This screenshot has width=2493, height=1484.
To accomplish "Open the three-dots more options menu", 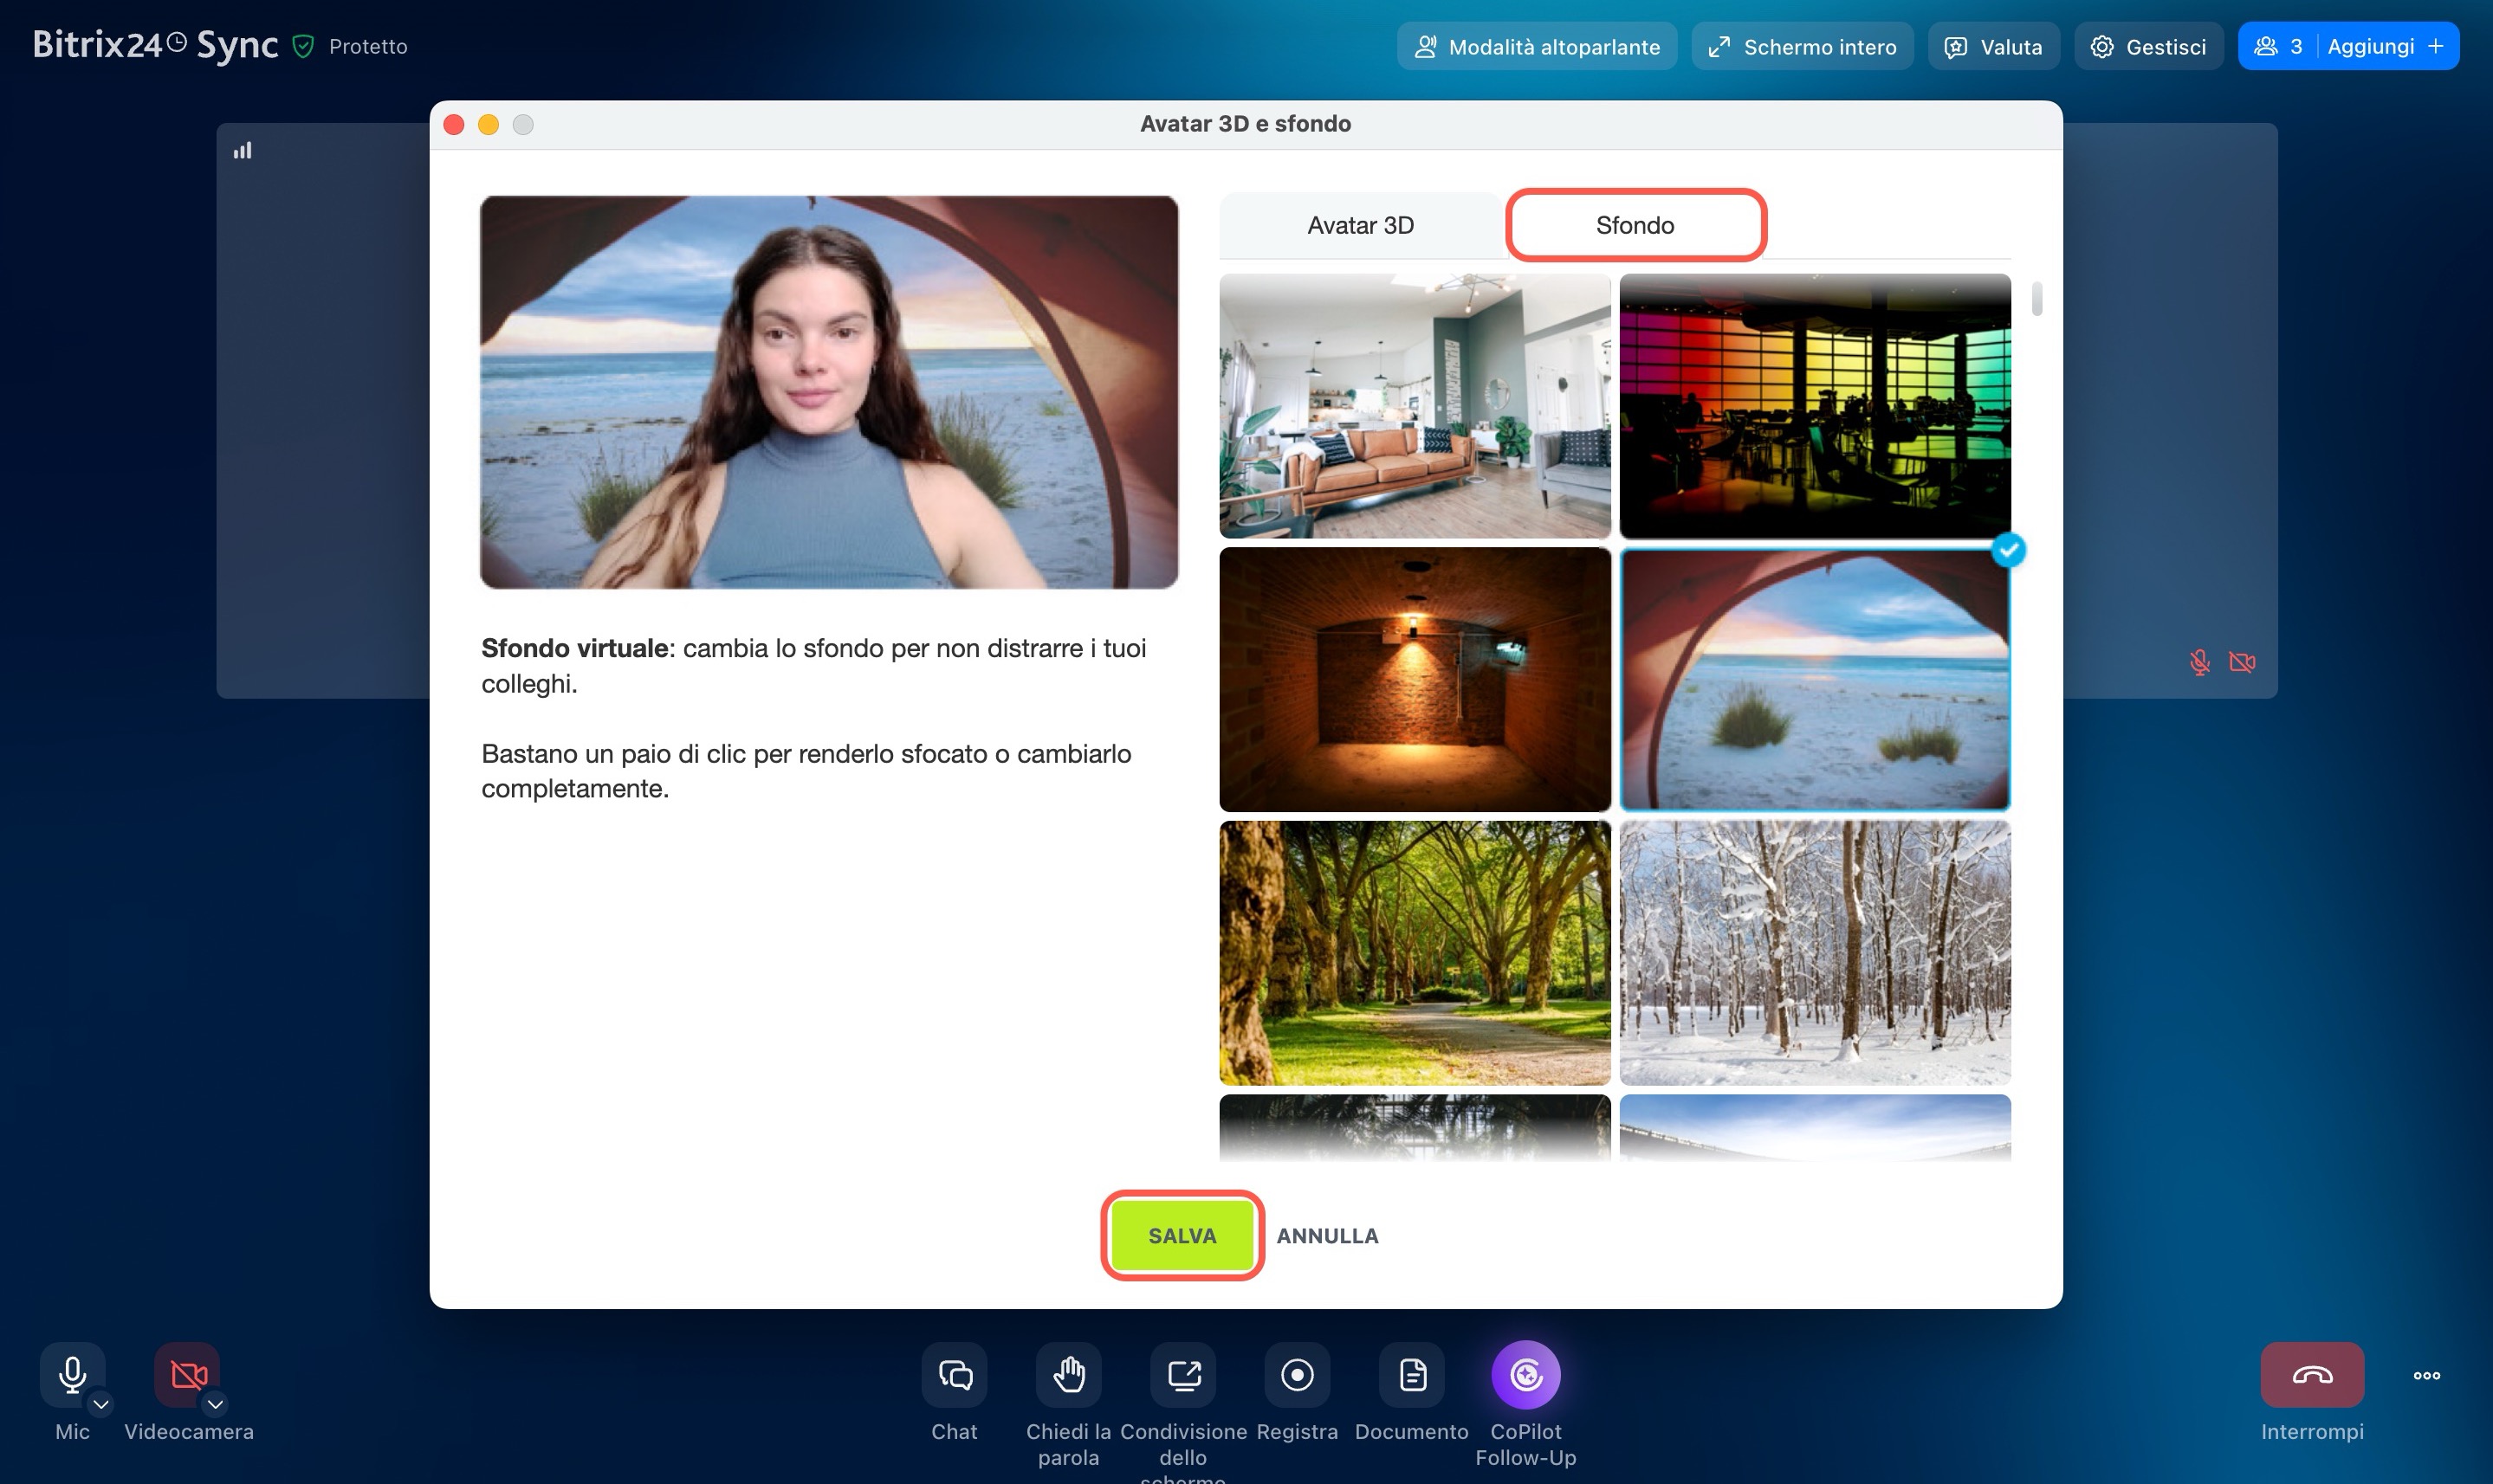I will pyautogui.click(x=2426, y=1376).
